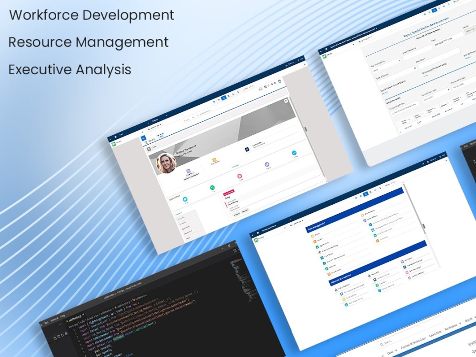Open the purple Workforce Development icon on case page
Image resolution: width=476 pixels, height=357 pixels.
pyautogui.click(x=188, y=171)
